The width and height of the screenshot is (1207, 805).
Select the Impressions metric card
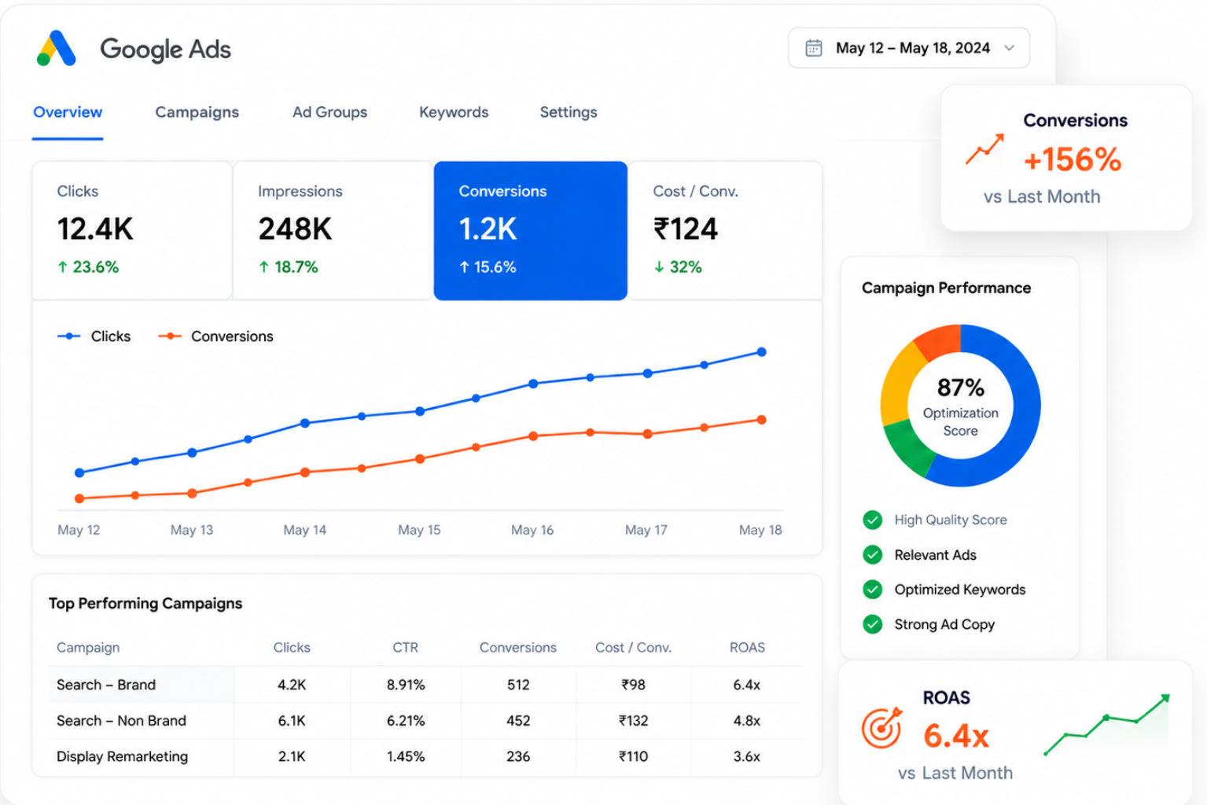(333, 230)
